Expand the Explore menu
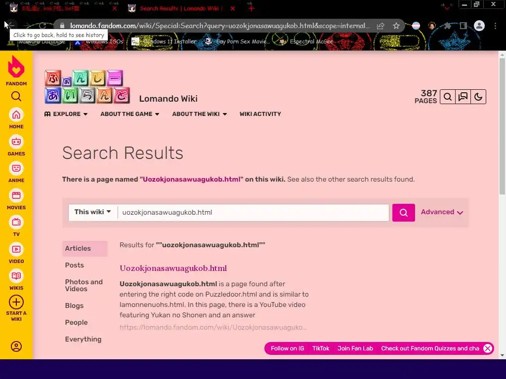Screen dimensions: 506x379 (x=66, y=114)
